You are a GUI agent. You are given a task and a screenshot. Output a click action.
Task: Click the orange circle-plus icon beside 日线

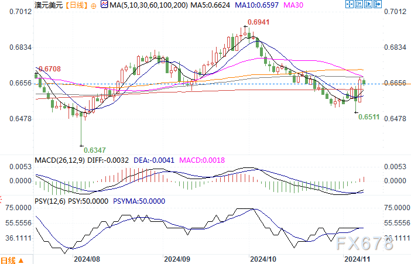(93, 6)
